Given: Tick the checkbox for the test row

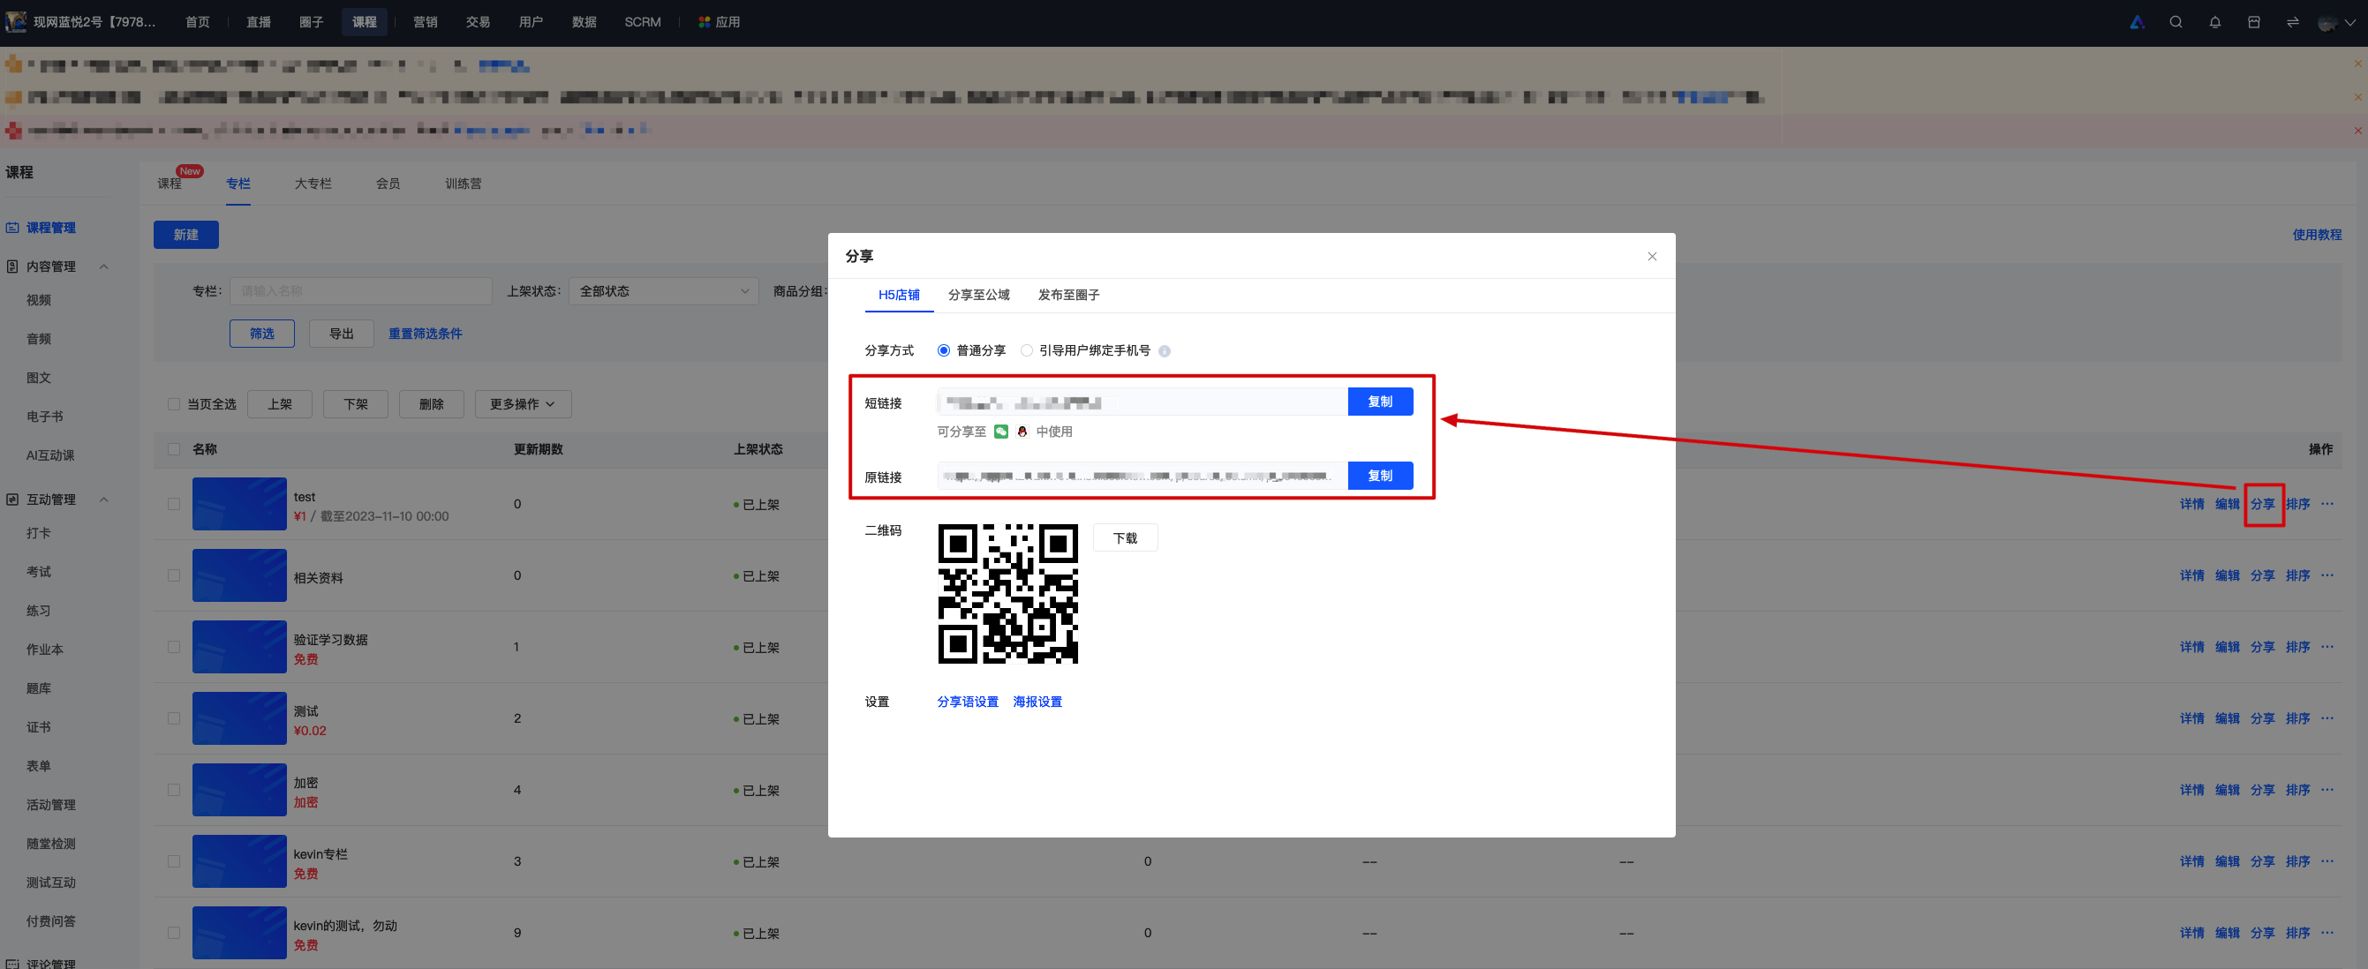Looking at the screenshot, I should click(x=174, y=503).
